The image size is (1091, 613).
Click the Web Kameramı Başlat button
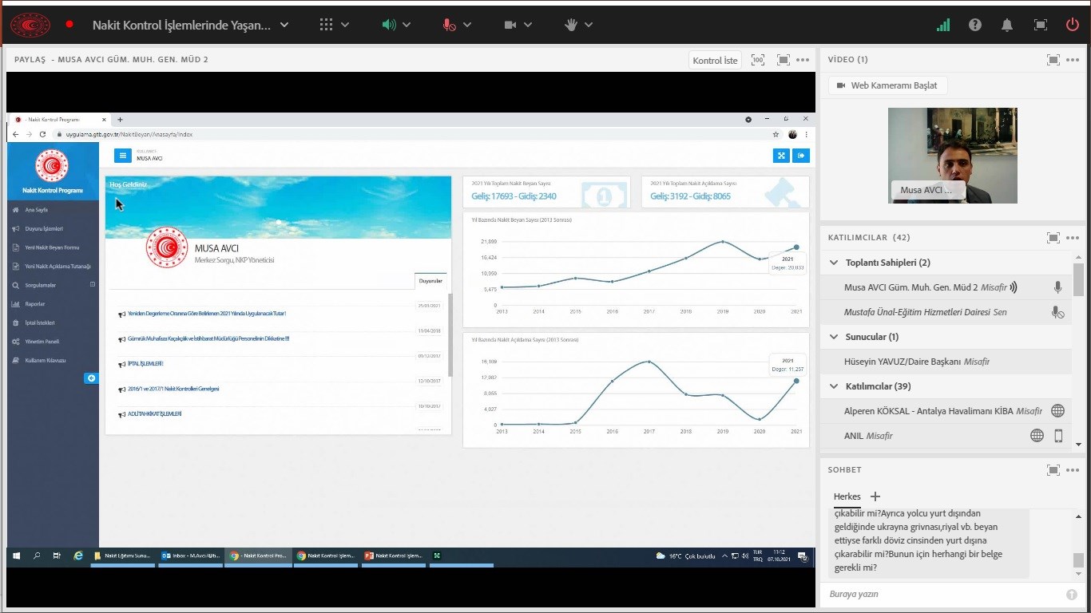[887, 85]
